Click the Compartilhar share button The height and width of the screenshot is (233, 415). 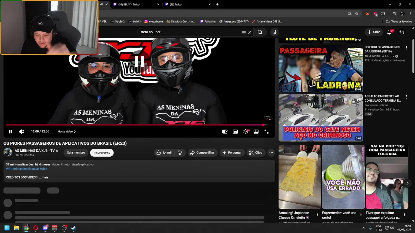[202, 153]
